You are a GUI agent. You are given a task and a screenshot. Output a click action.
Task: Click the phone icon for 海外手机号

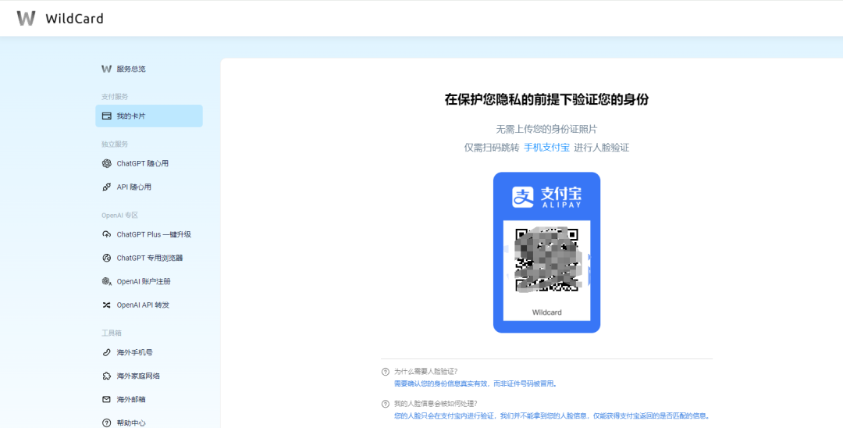pos(106,352)
